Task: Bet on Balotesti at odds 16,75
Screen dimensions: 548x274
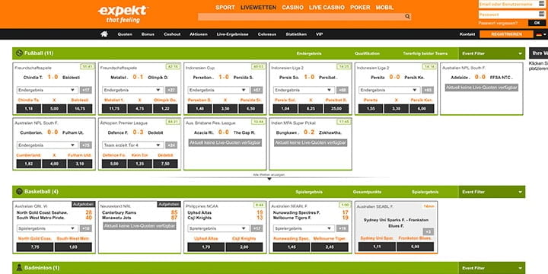Action: pos(80,109)
